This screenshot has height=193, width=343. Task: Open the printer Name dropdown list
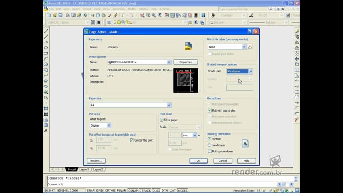point(169,62)
